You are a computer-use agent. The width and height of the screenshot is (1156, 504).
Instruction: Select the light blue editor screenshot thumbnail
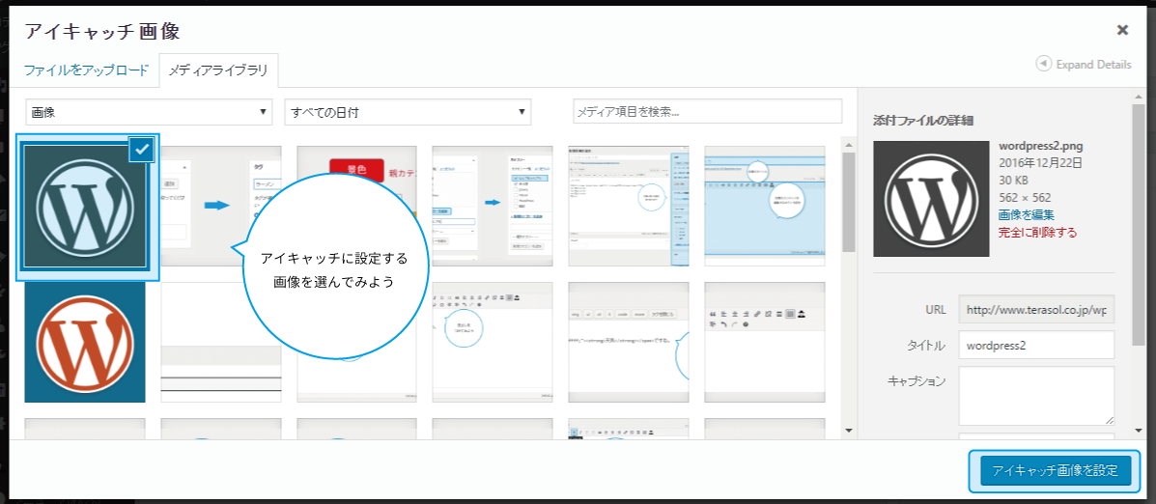[x=765, y=206]
